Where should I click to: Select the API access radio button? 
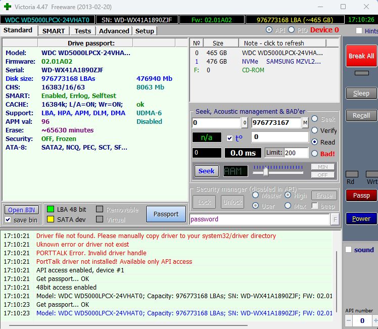[x=269, y=30]
